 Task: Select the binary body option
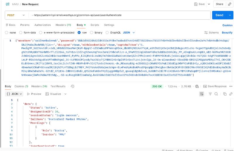[96, 33]
